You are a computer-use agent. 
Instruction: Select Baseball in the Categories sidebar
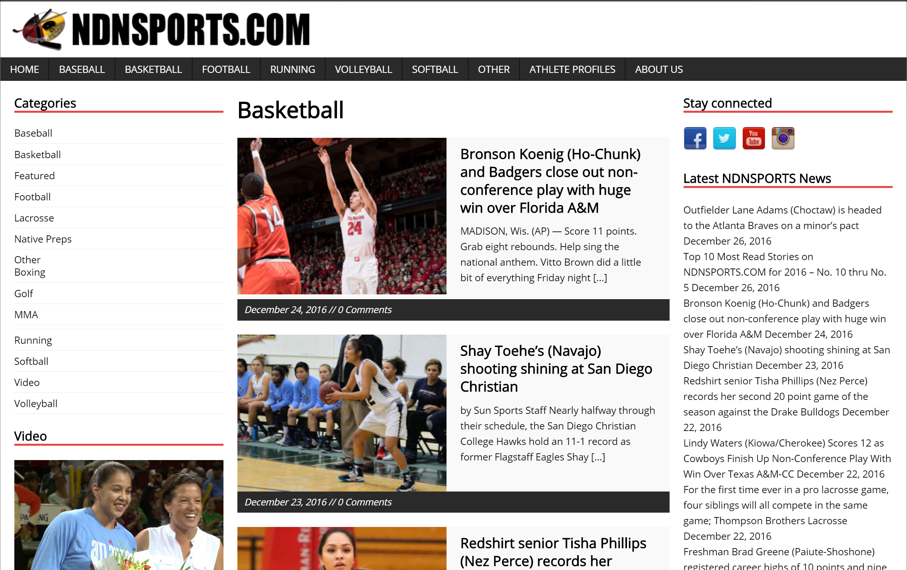pos(33,133)
